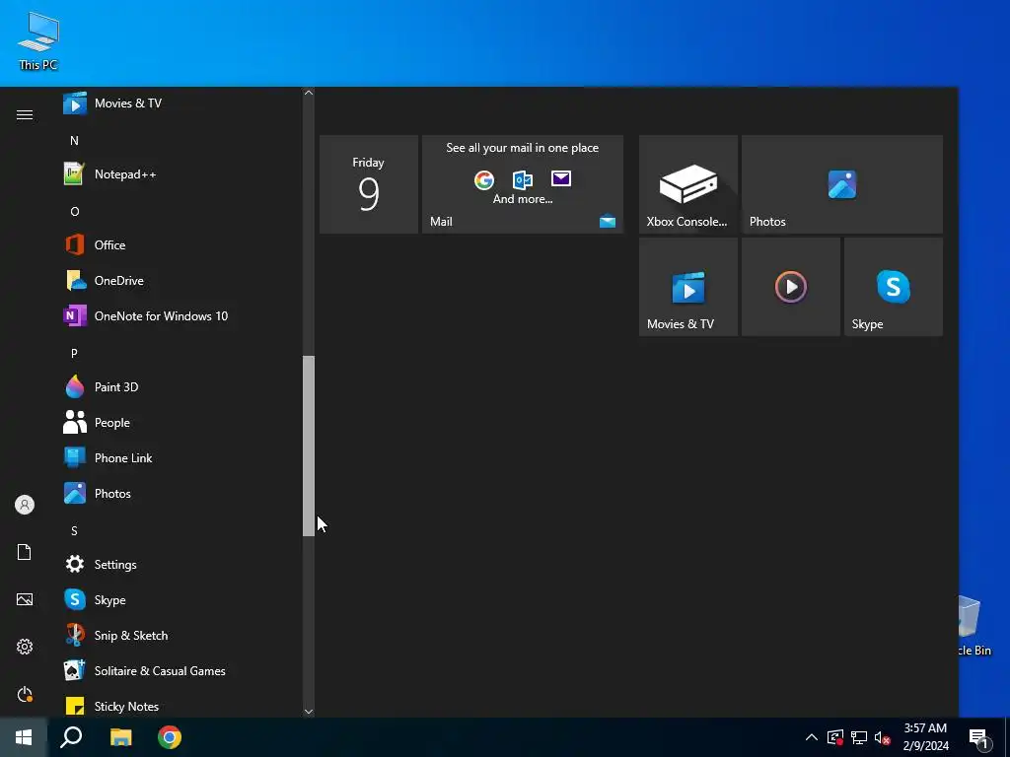Show hidden system tray icons
Viewport: 1010px width, 757px height.
(812, 737)
